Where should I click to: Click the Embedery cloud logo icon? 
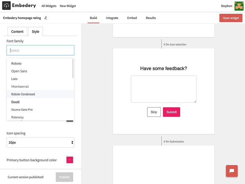[6, 6]
